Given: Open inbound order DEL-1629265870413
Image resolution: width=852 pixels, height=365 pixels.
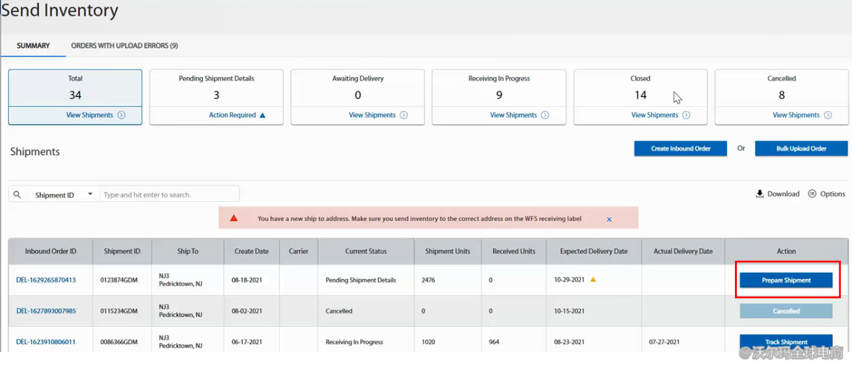Looking at the screenshot, I should pos(46,280).
